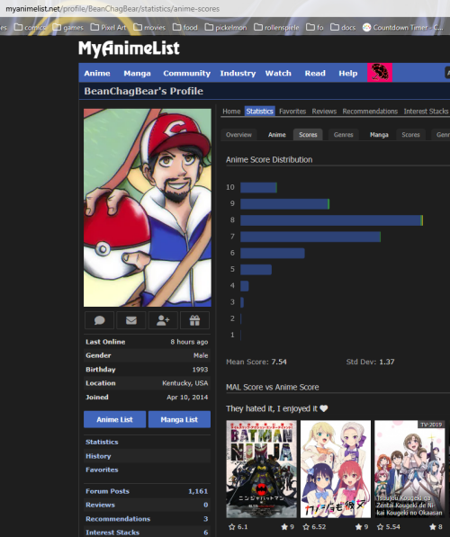
Task: Open the rollenspiele bookmarks folder
Action: [276, 27]
